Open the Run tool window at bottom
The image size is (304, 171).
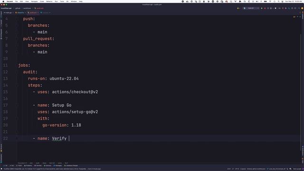12,166
